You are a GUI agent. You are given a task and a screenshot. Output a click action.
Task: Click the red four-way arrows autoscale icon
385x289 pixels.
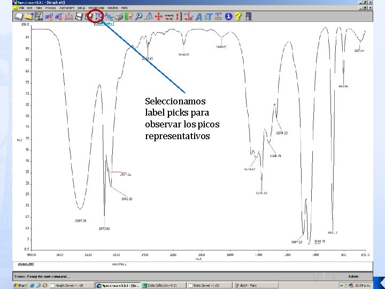pos(159,17)
